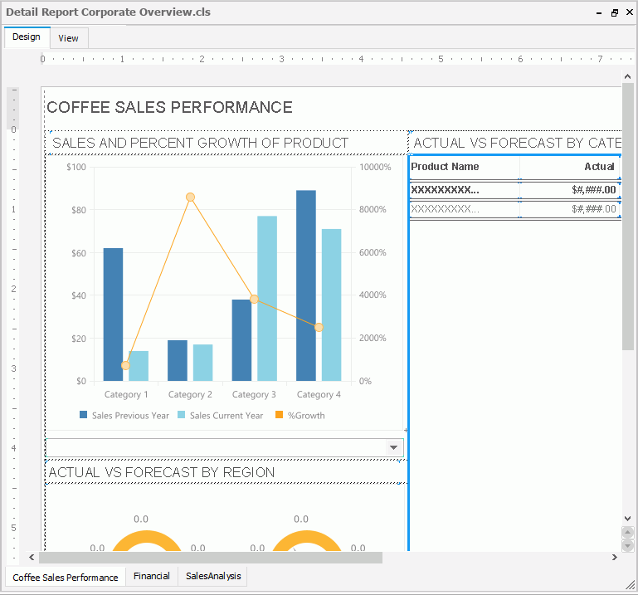Minimize the Detail Report window
The height and width of the screenshot is (595, 638).
600,13
